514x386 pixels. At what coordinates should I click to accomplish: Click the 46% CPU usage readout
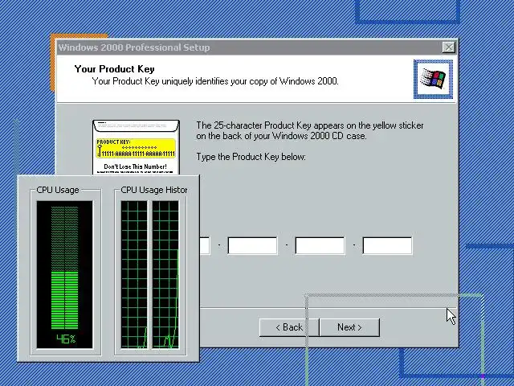tap(66, 339)
